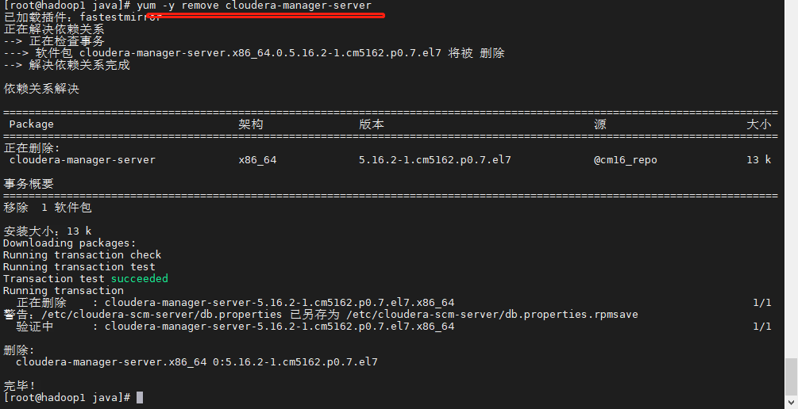The width and height of the screenshot is (798, 409).
Task: Click the '源' column header
Action: click(600, 124)
